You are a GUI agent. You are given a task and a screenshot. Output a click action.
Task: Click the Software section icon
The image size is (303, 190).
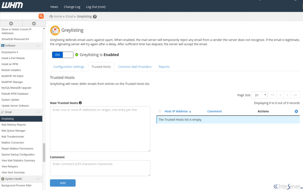(3, 46)
